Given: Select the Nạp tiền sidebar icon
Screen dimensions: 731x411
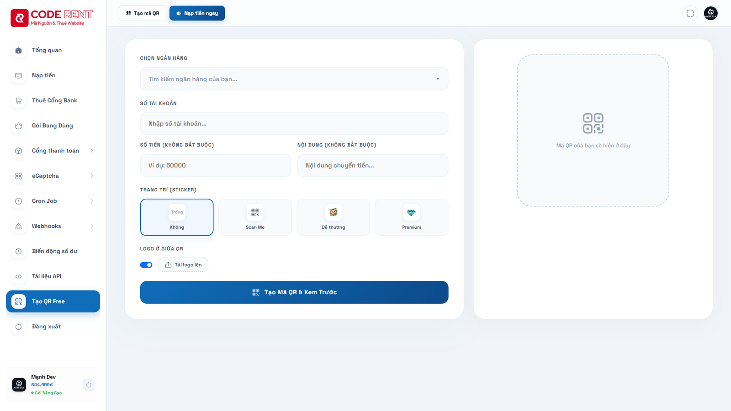Looking at the screenshot, I should pos(18,75).
